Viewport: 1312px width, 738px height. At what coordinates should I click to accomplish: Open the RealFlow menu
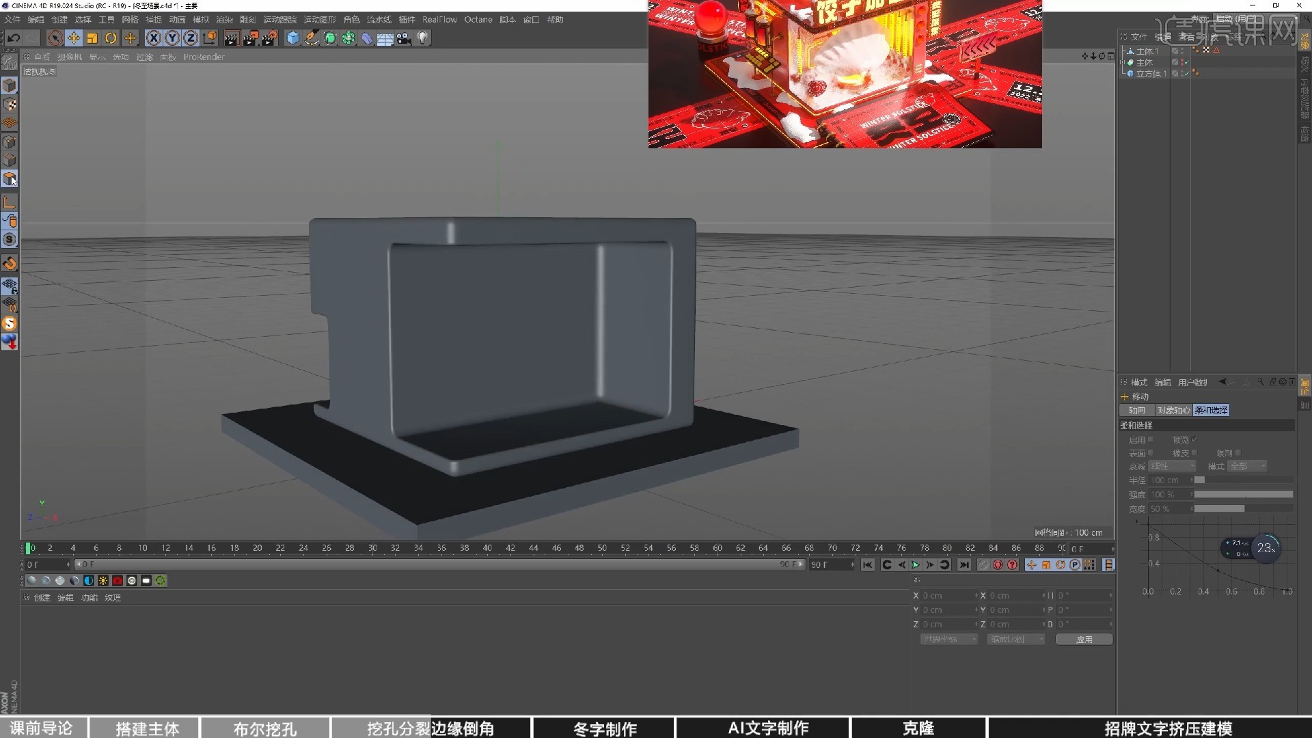point(439,20)
